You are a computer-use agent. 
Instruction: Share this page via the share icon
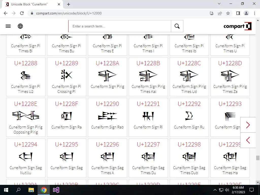[x=220, y=13]
